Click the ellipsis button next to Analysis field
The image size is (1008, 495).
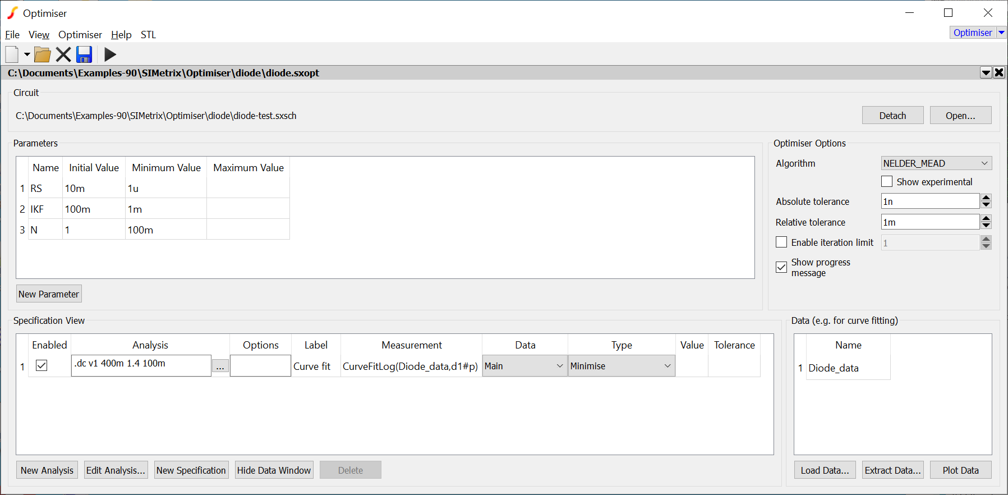[x=220, y=366]
